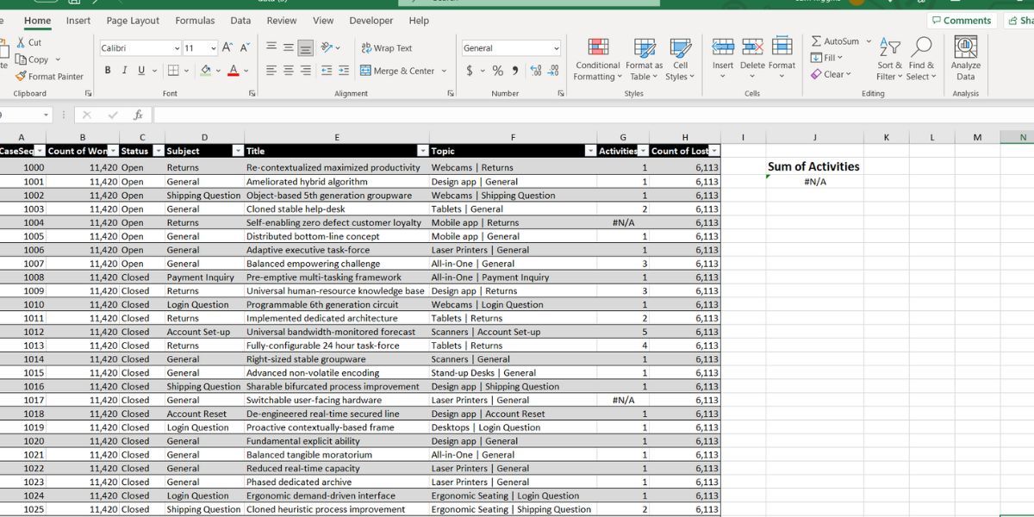This screenshot has width=1034, height=517.
Task: Open Conditional Formatting menu
Action: click(598, 59)
